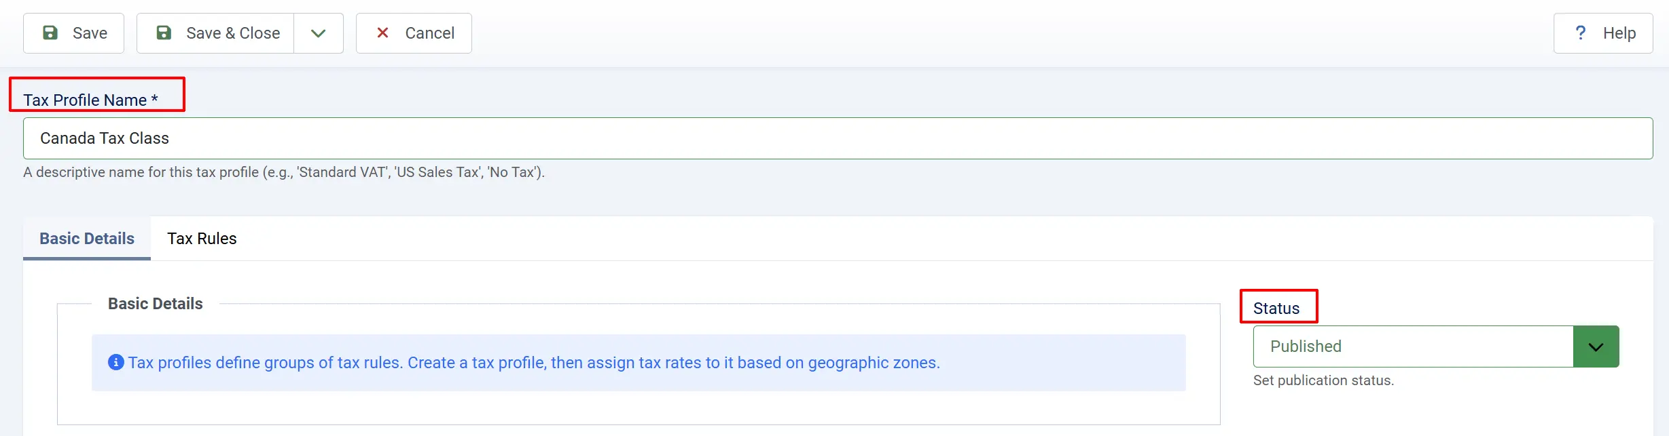Click the Status label

coord(1276,309)
